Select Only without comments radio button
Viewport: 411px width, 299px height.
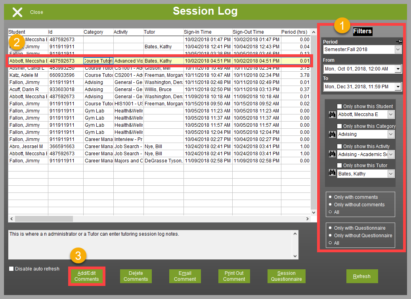[x=330, y=205]
